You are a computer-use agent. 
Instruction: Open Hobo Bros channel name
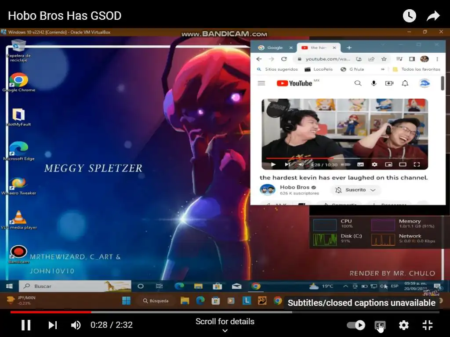[295, 187]
